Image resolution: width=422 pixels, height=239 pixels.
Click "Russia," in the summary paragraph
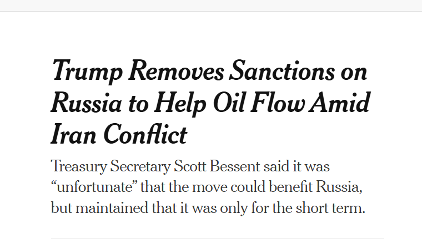tap(341, 187)
